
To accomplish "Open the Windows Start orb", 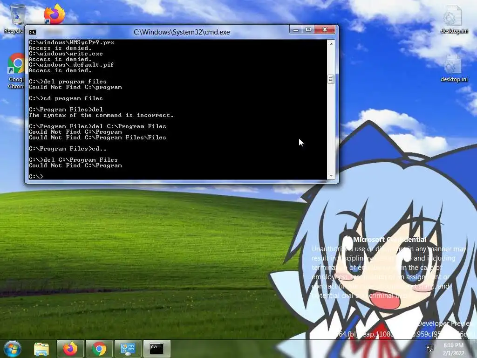I will [12, 349].
